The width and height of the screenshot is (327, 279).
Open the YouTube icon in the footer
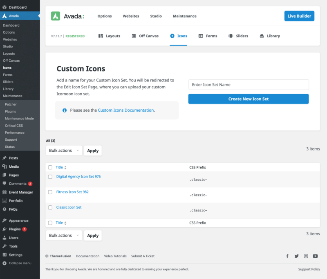315,256
